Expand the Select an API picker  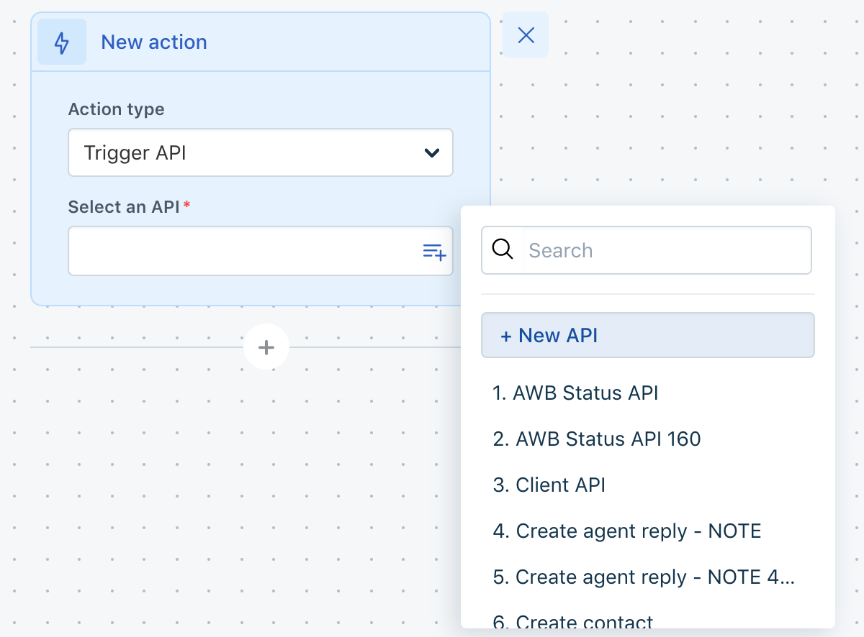point(260,251)
